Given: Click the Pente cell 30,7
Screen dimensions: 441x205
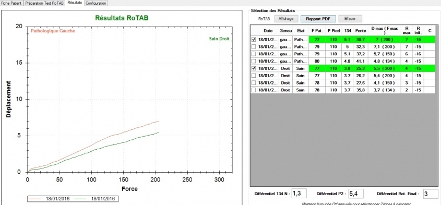Looking at the screenshot, I should click(361, 40).
